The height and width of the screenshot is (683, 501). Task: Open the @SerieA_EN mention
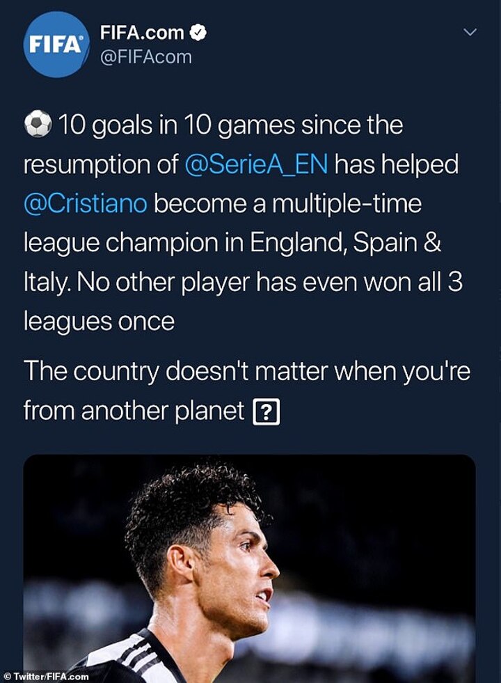[262, 166]
